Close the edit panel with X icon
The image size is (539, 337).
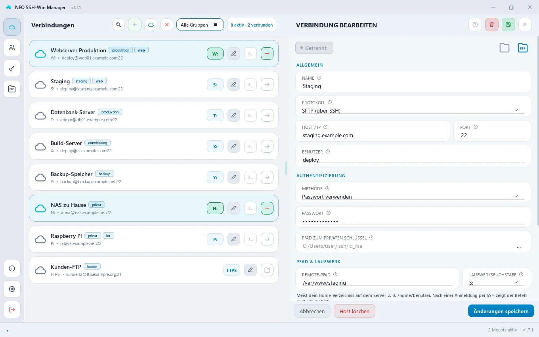(x=525, y=25)
